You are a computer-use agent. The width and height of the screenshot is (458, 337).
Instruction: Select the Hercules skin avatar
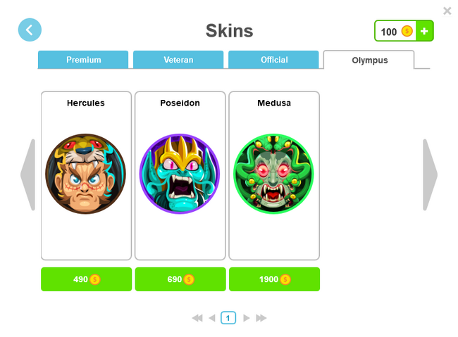click(x=86, y=174)
